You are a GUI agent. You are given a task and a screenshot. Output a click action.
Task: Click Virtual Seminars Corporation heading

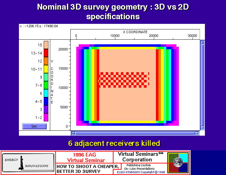pyautogui.click(x=141, y=157)
